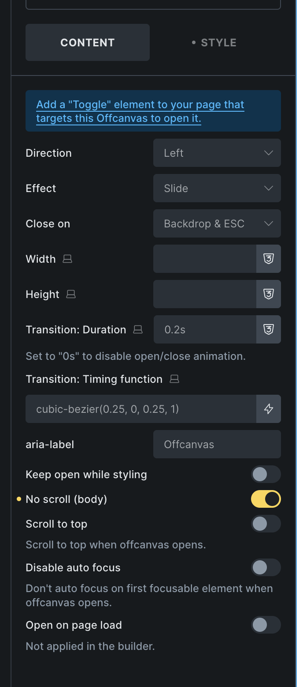Click the lightning bolt dynamic data icon
The image size is (303, 687).
coord(269,409)
